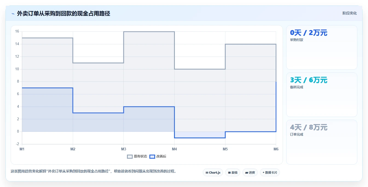368x187 pixels.
Task: Select the 订单完成 card
Action: [x=321, y=142]
